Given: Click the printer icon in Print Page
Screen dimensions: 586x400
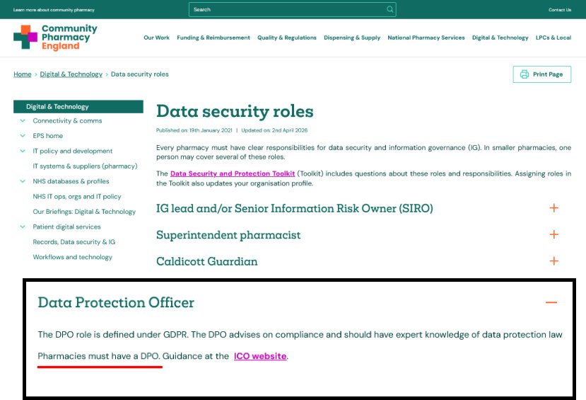Looking at the screenshot, I should (524, 74).
